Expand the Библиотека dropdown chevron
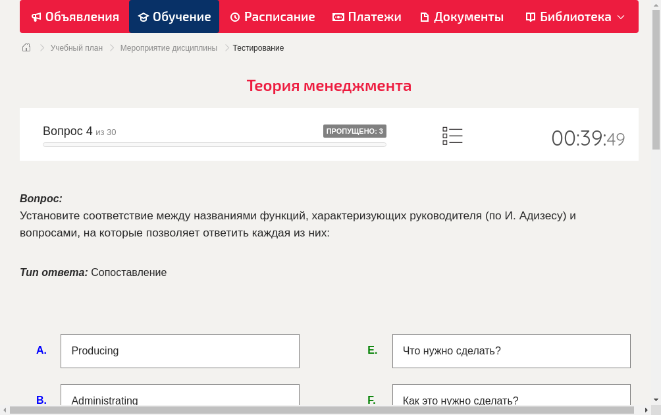Viewport: 661px width, 415px height. (621, 17)
